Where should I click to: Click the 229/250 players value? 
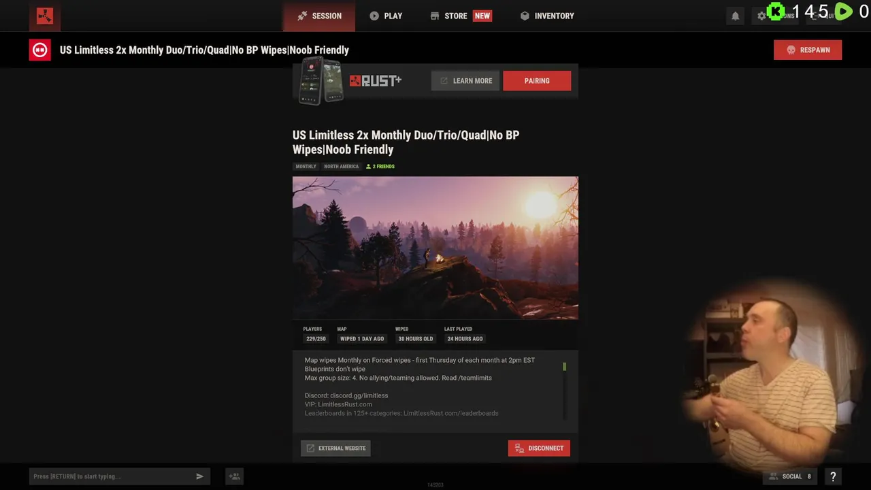click(x=316, y=339)
